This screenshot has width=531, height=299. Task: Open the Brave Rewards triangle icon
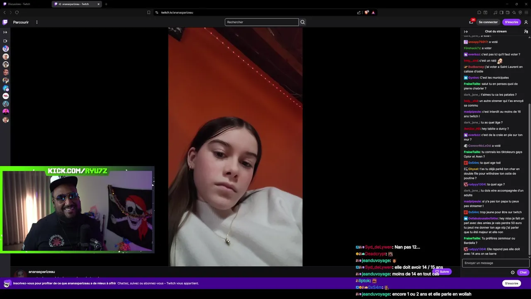tap(373, 12)
